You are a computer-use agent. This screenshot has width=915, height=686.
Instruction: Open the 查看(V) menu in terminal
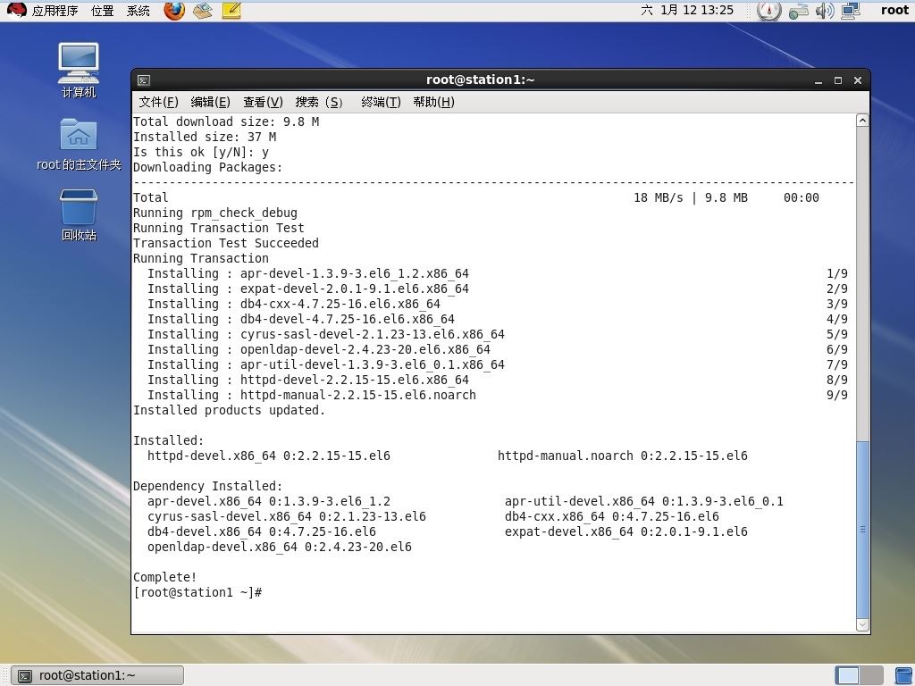(x=264, y=102)
